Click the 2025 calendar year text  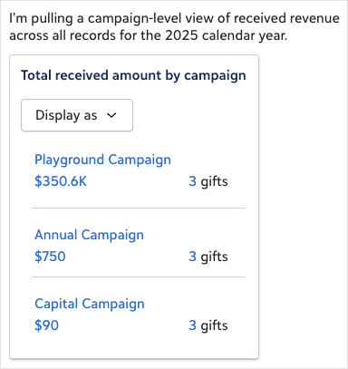click(226, 35)
